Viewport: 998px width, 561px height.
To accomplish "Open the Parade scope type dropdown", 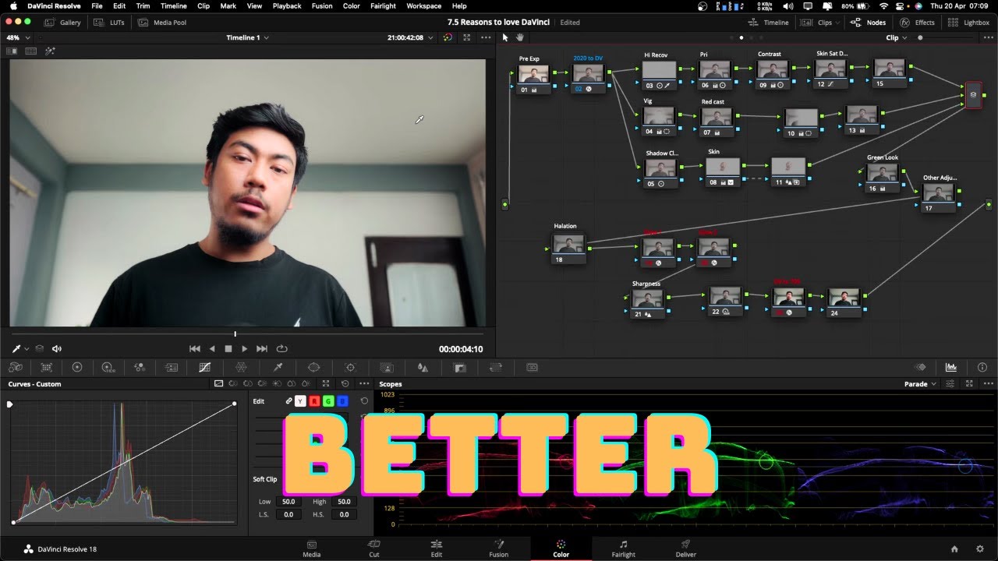I will (920, 384).
